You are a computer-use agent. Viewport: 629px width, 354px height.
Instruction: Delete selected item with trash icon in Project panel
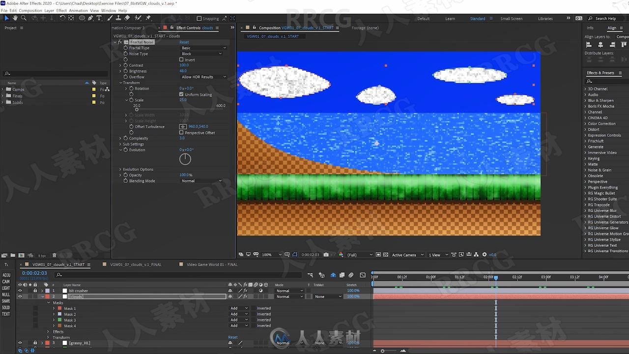(54, 256)
